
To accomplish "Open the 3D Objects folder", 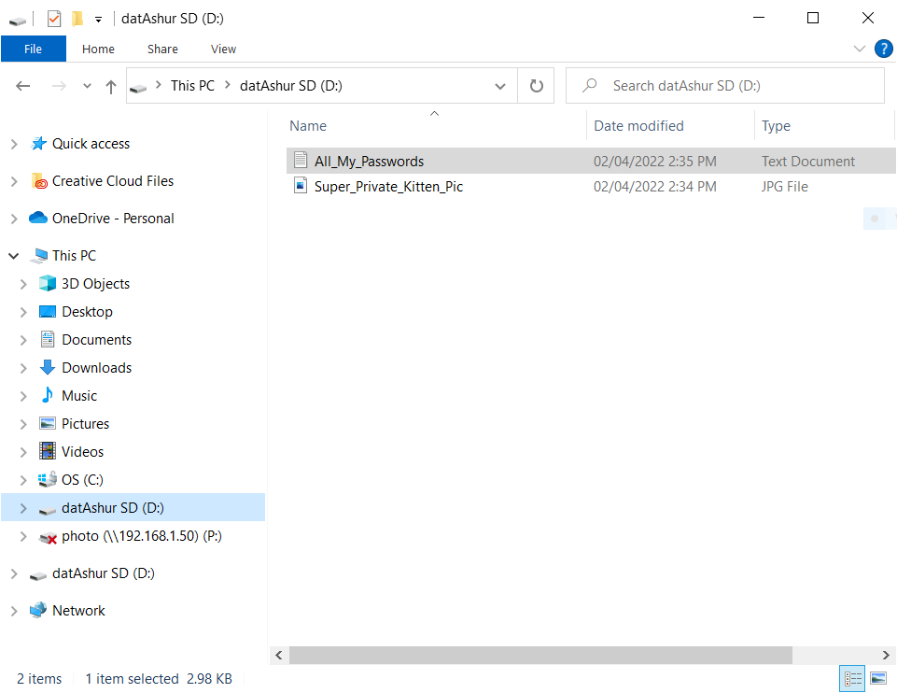I will (95, 283).
